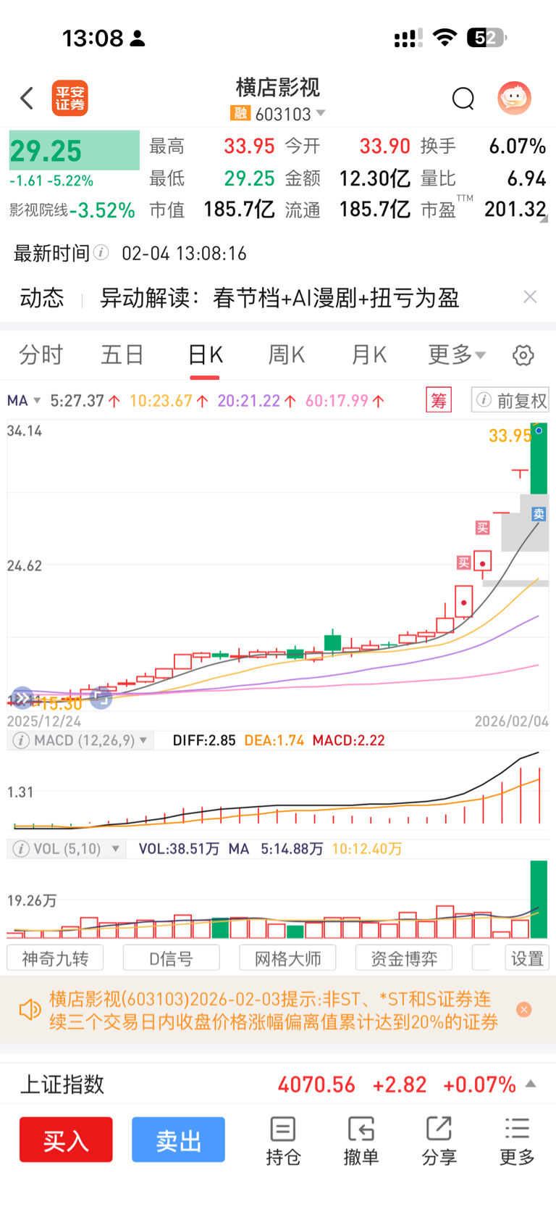Open 异动解读 春节档+AI漫剧 news link
Viewport: 556px width, 1207px height.
(x=279, y=297)
